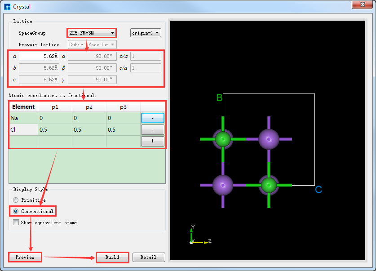376x271 pixels.
Task: Click the top-left green atom in the preview
Action: pos(223,139)
